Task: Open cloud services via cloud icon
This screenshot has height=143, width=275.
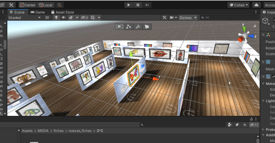Action: (256, 5)
